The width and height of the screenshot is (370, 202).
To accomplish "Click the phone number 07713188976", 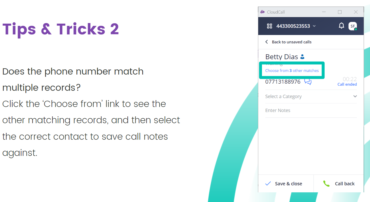I will pos(283,82).
